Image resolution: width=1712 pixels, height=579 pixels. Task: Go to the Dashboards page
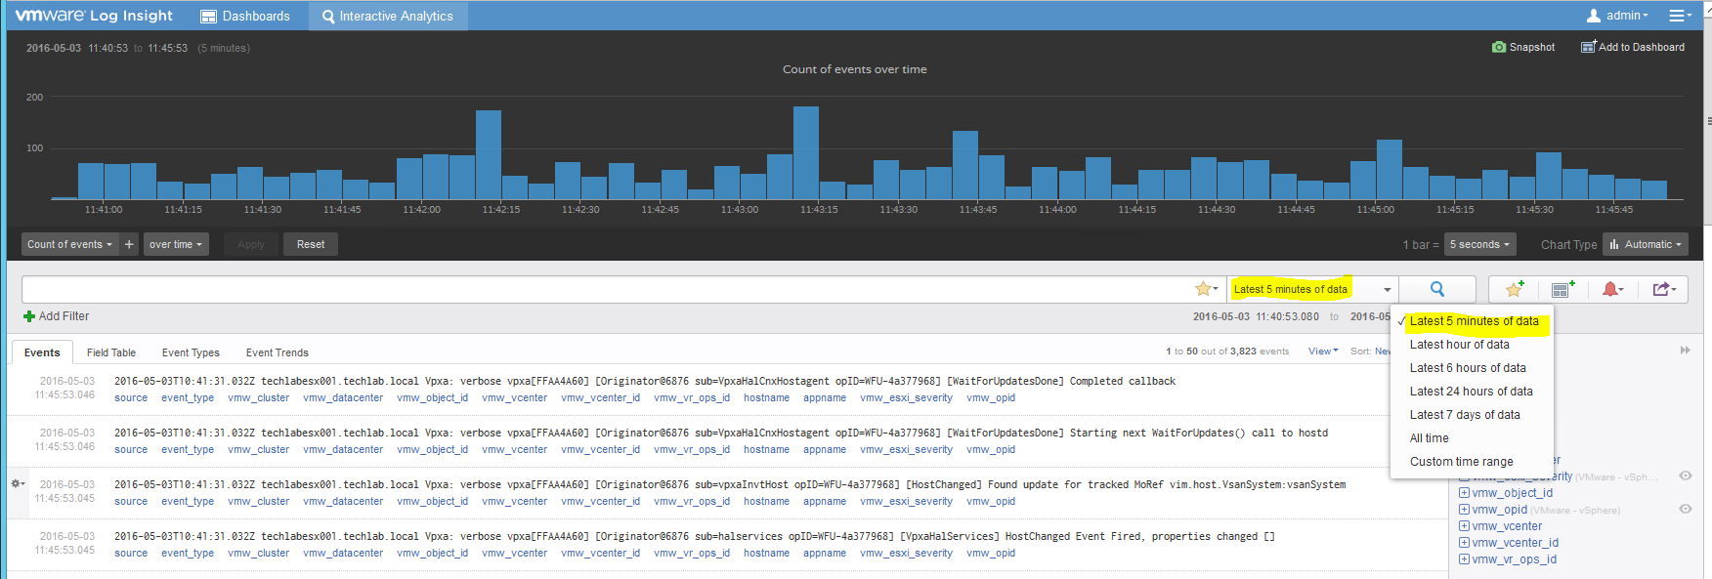coord(245,16)
